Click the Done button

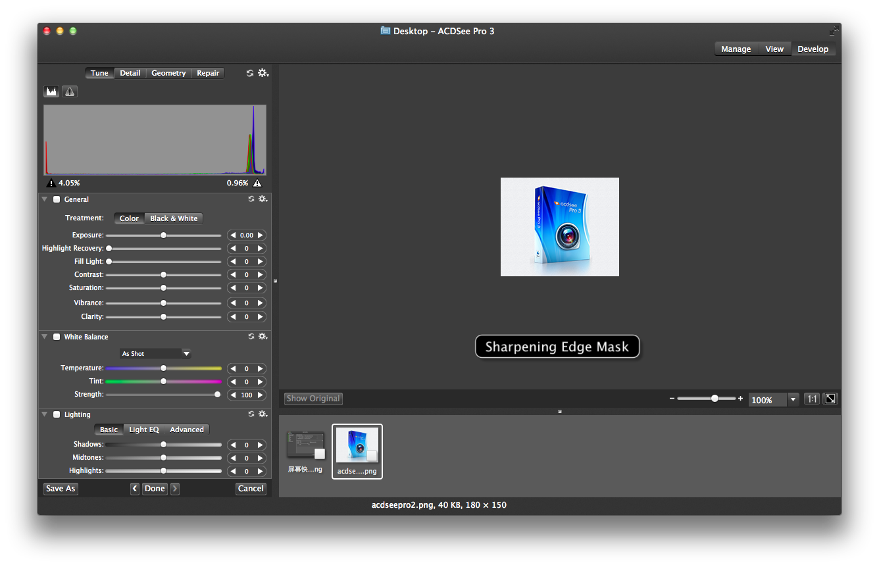pos(155,489)
